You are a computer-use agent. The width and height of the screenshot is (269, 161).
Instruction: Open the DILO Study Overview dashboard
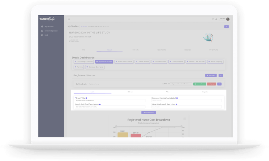(x=84, y=62)
